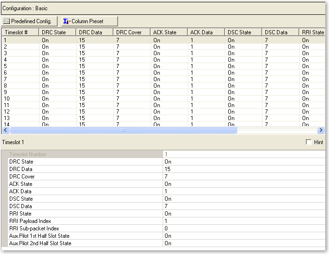Screen dimensions: 329x254
Task: Select timeslot row 7 in the table
Action: pyautogui.click(x=164, y=79)
